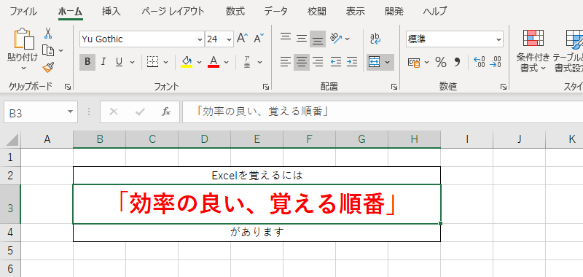Select cell with Excelを覚えるには
Viewport: 583px width, 277px height.
tap(257, 175)
